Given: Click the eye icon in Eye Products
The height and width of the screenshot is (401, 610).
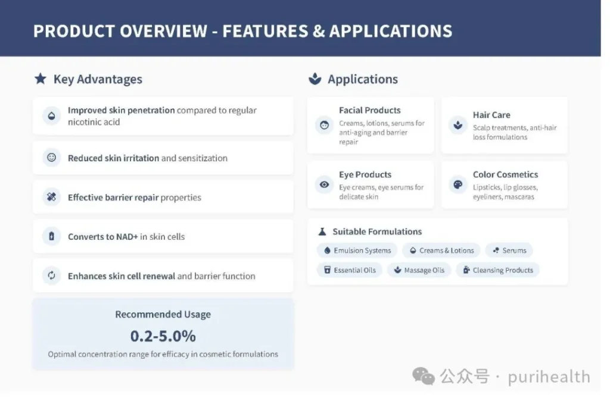Looking at the screenshot, I should pos(324,185).
